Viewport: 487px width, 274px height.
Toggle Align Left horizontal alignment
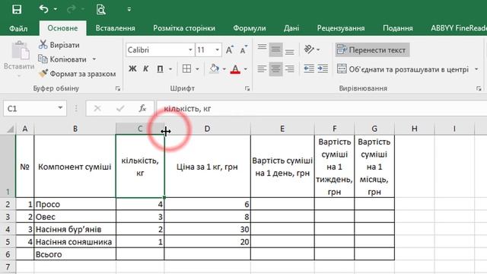click(262, 68)
